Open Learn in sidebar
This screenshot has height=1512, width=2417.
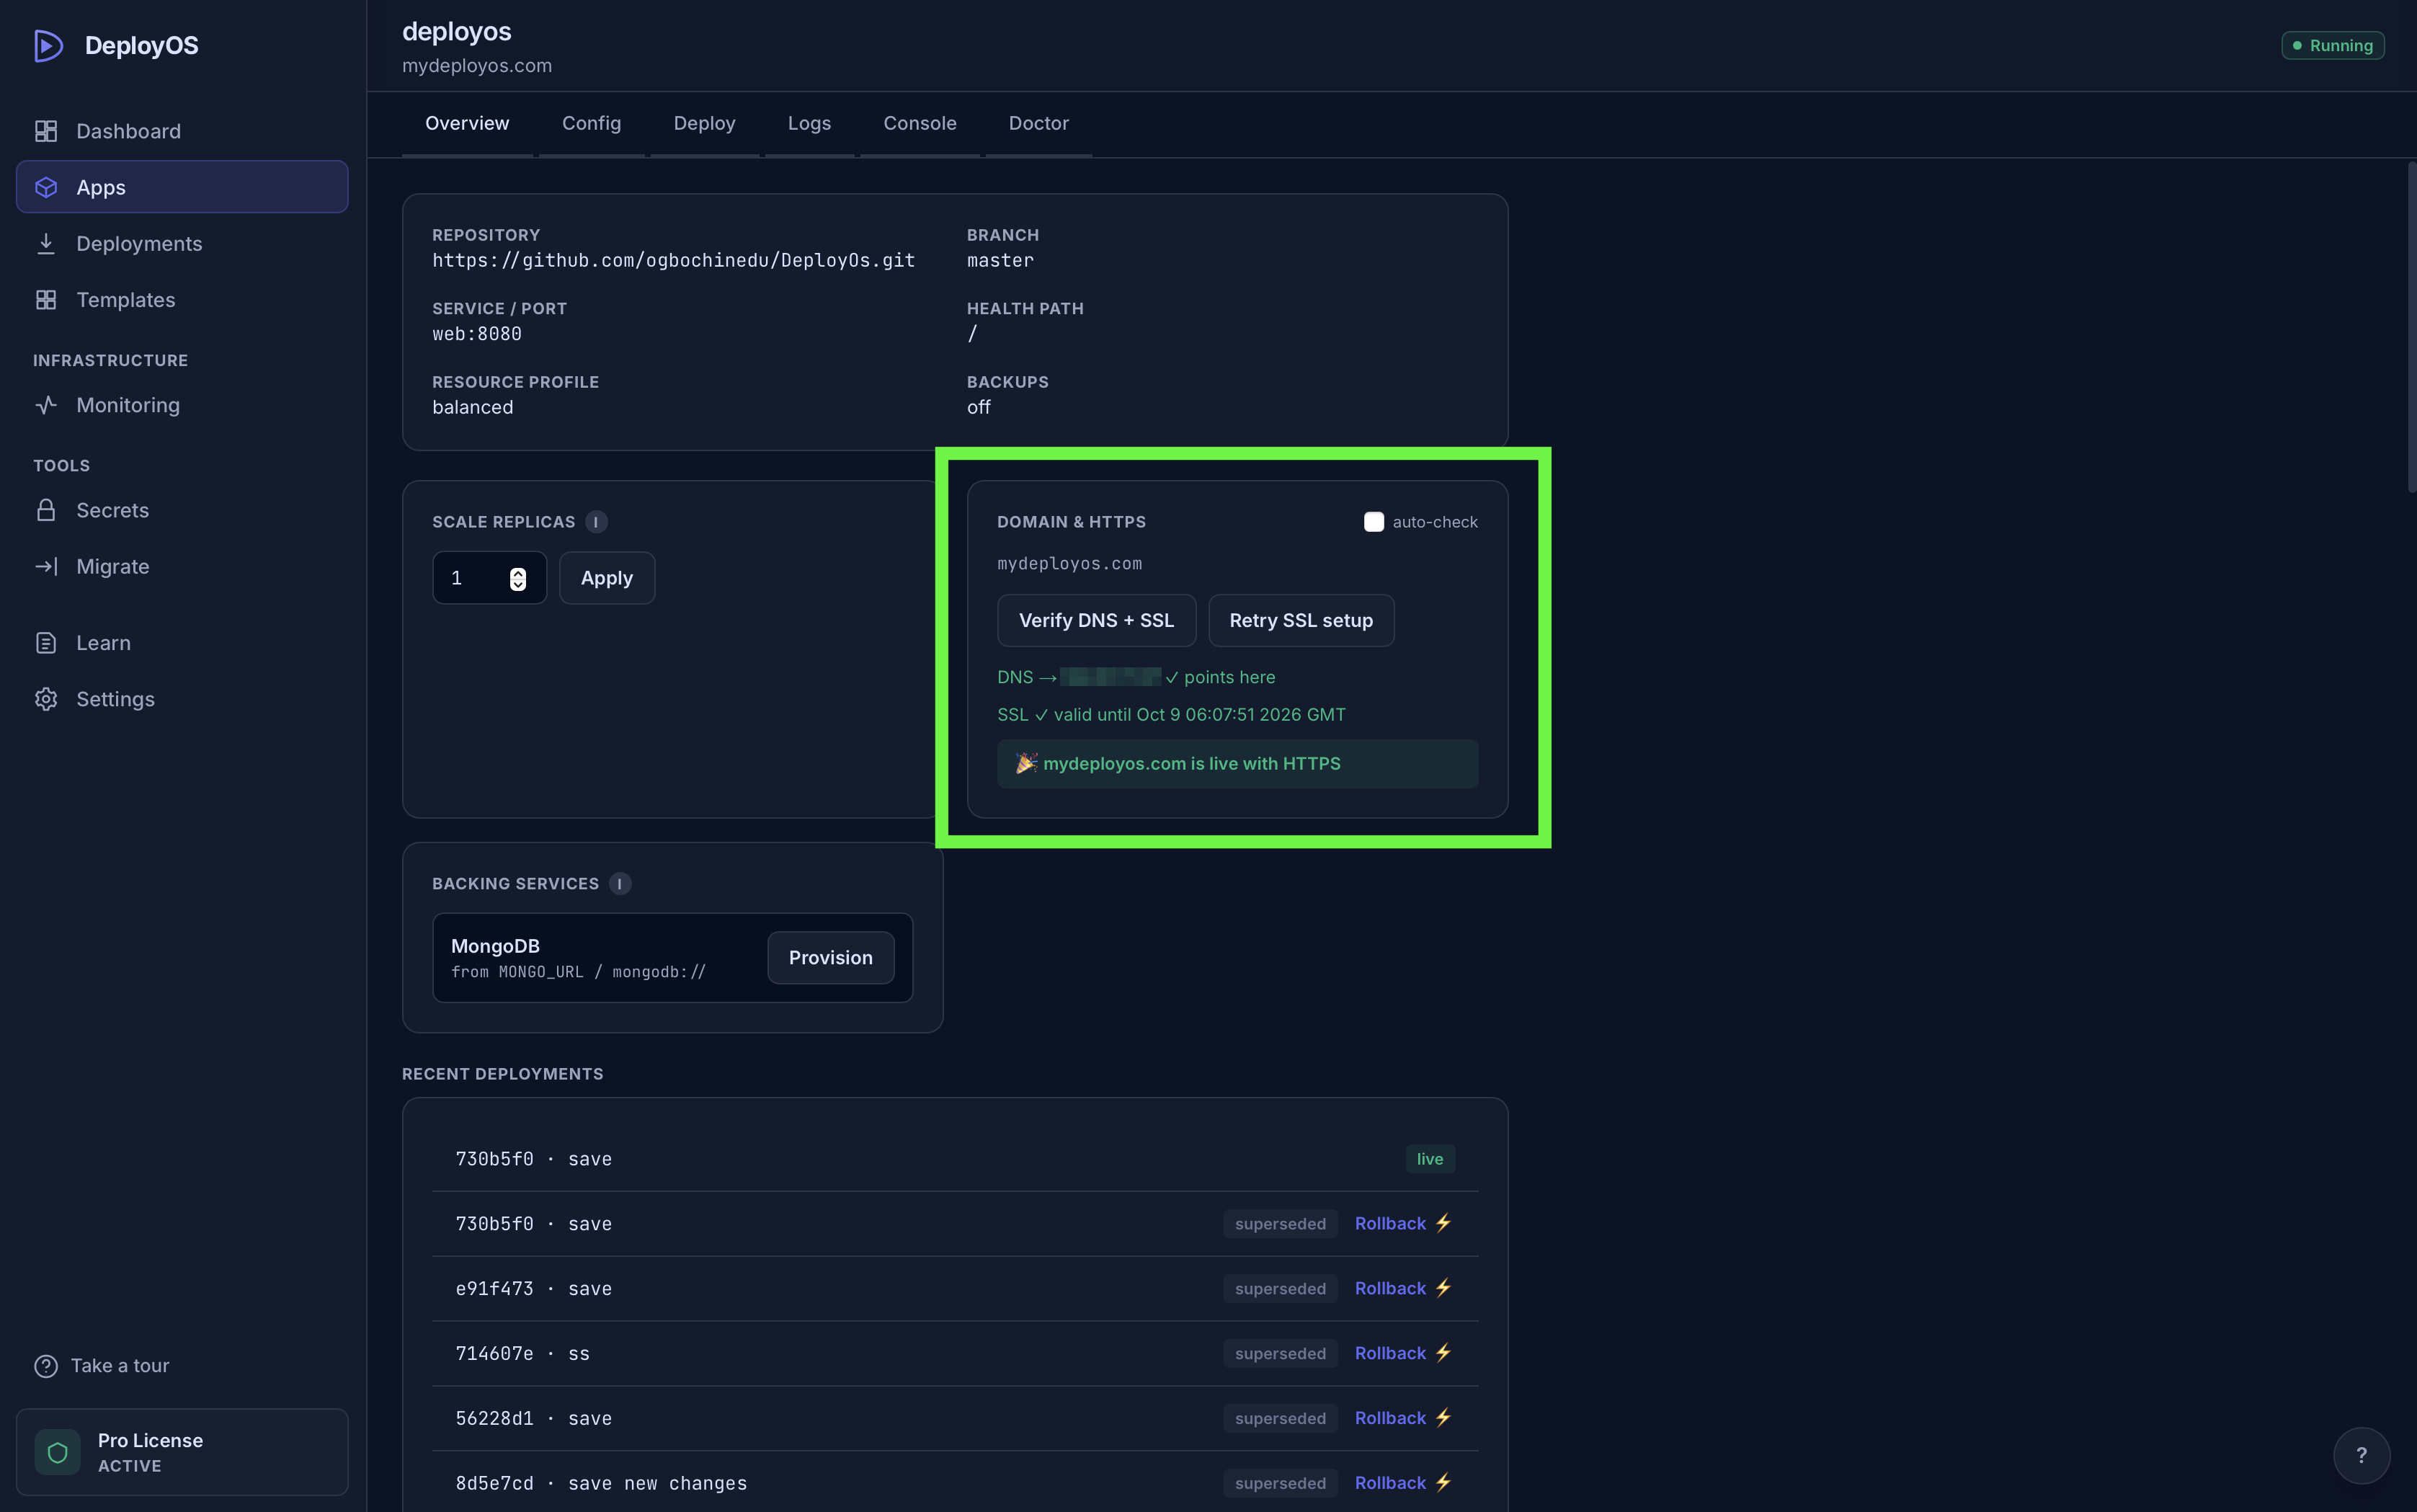182,643
